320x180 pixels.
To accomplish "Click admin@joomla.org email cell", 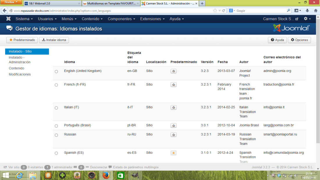I will point(277,71).
